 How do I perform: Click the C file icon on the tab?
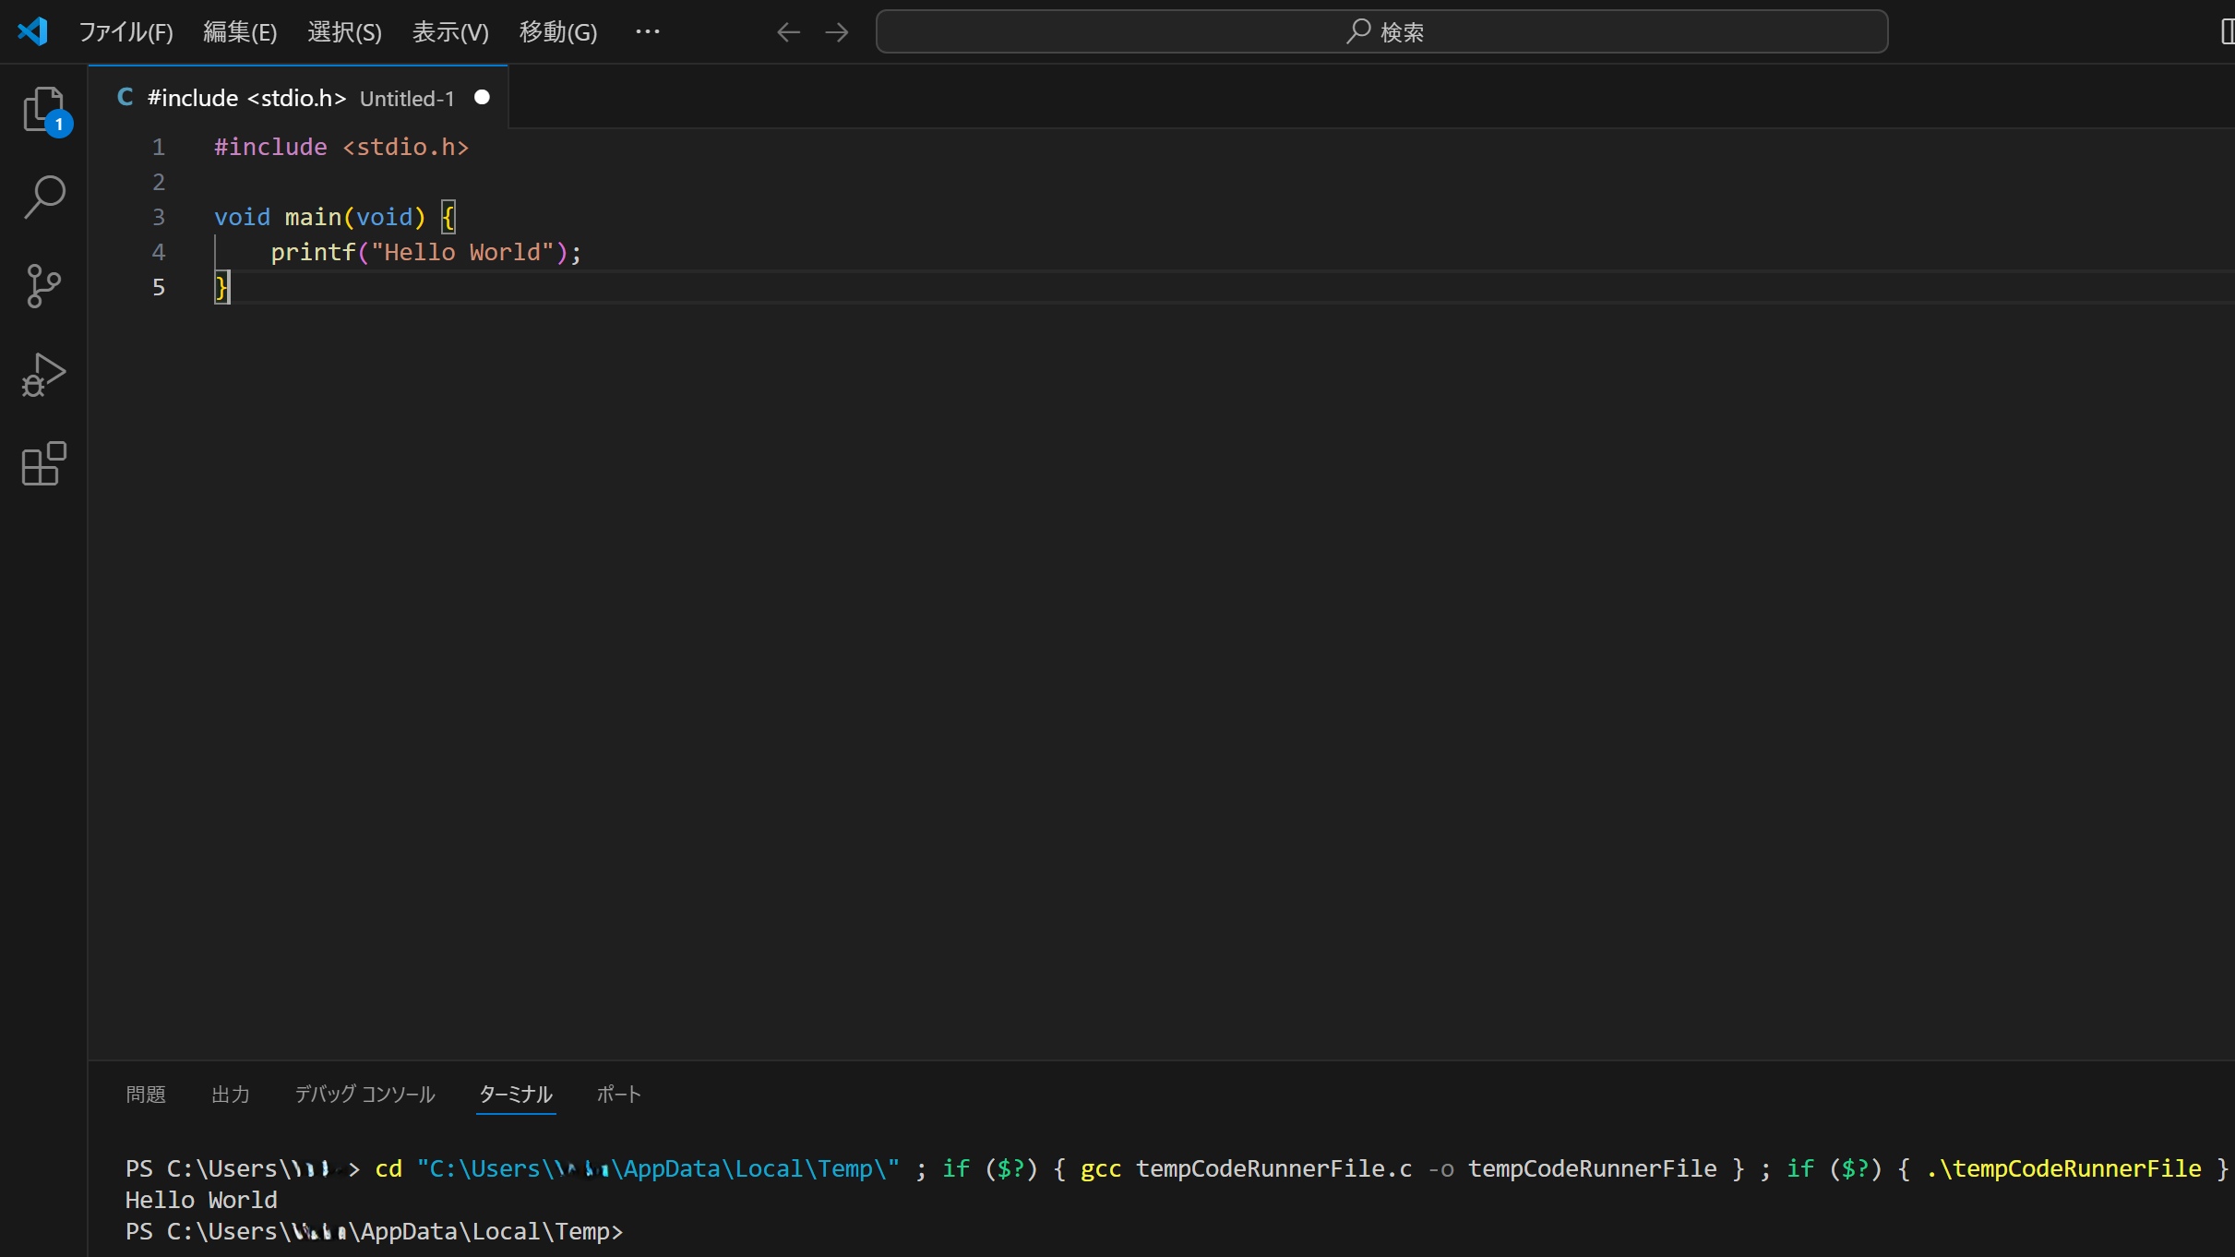click(125, 97)
